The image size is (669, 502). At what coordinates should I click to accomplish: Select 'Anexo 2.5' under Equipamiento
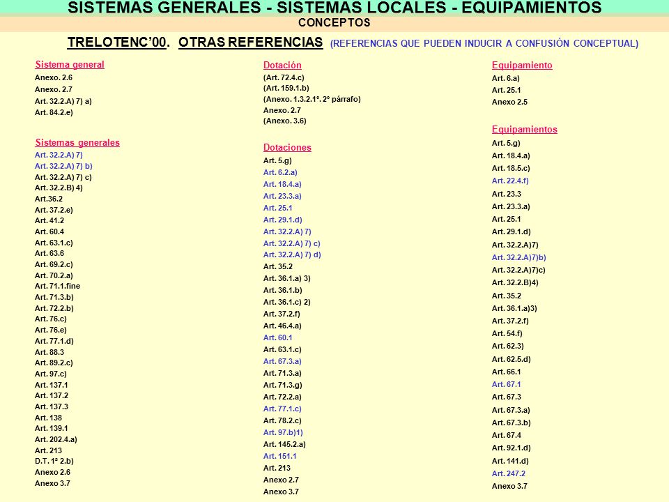[509, 102]
